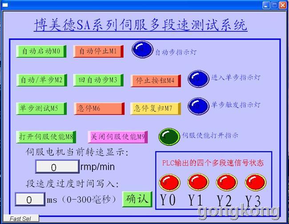Close the test system window

tap(283, 5)
